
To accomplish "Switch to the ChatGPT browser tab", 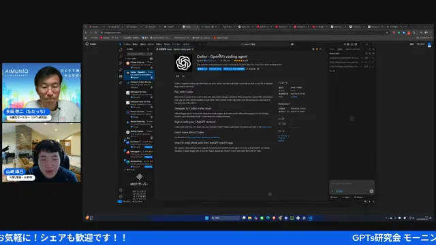I will click(x=170, y=27).
